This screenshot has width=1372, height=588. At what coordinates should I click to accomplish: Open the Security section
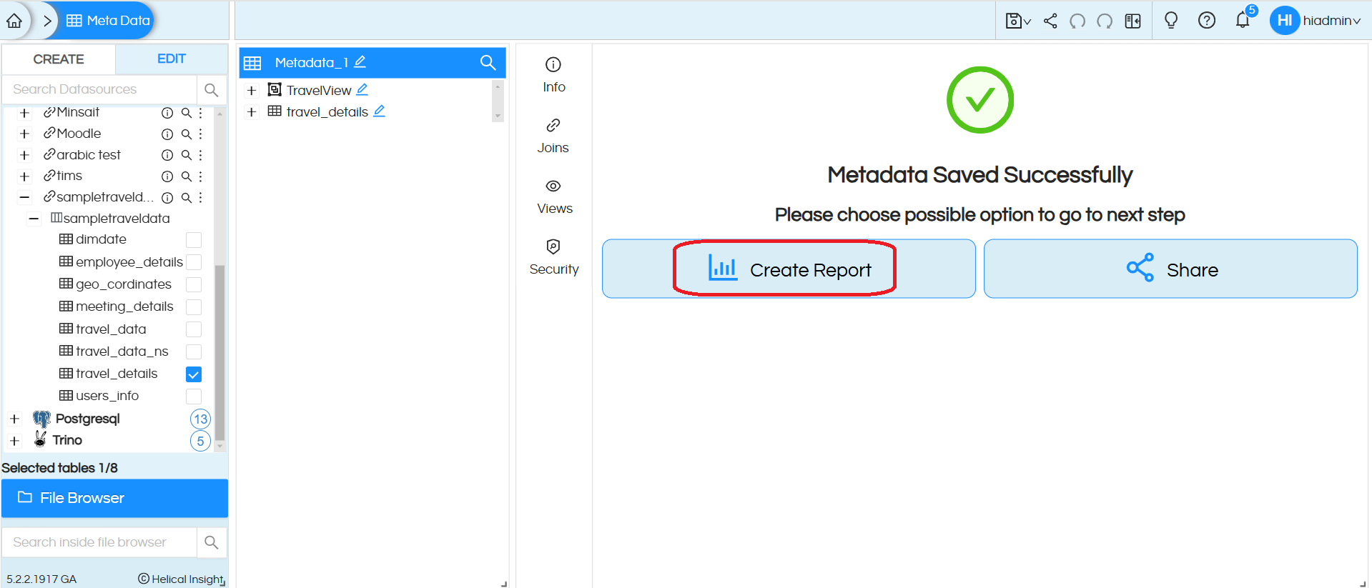pos(554,257)
